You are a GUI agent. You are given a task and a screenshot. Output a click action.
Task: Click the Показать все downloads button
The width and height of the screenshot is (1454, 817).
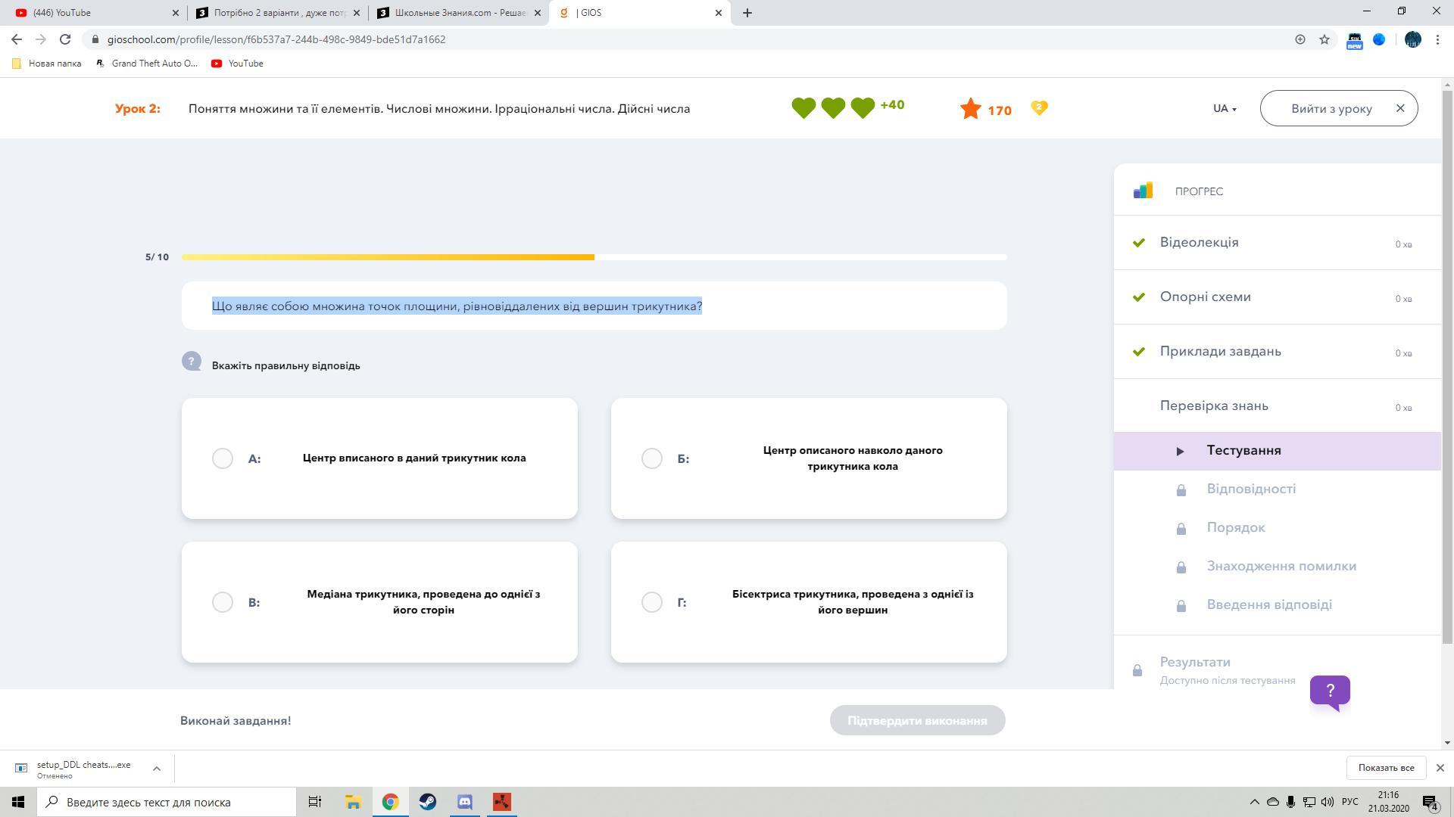1385,768
